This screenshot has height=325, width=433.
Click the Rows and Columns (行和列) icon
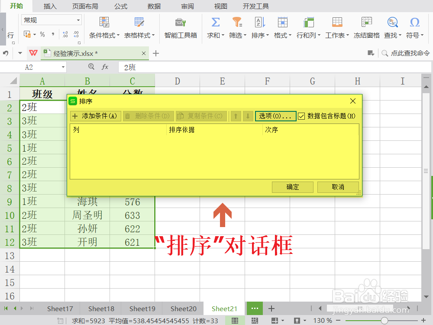308,22
